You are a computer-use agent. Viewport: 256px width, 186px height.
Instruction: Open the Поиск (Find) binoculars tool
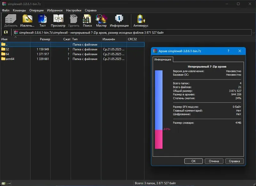tap(87, 20)
